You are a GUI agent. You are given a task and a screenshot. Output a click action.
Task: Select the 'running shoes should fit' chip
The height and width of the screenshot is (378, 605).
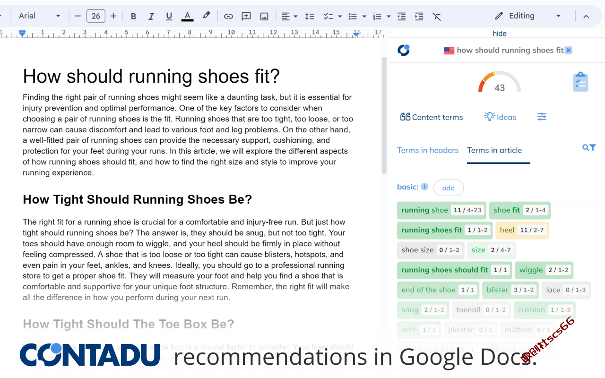454,270
